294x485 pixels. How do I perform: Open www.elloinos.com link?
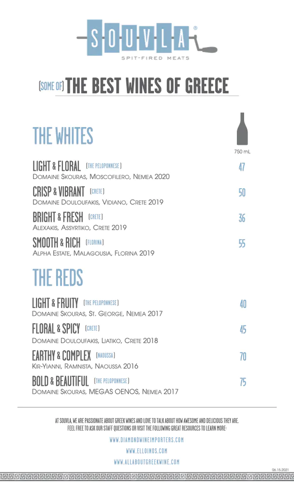[147, 451]
